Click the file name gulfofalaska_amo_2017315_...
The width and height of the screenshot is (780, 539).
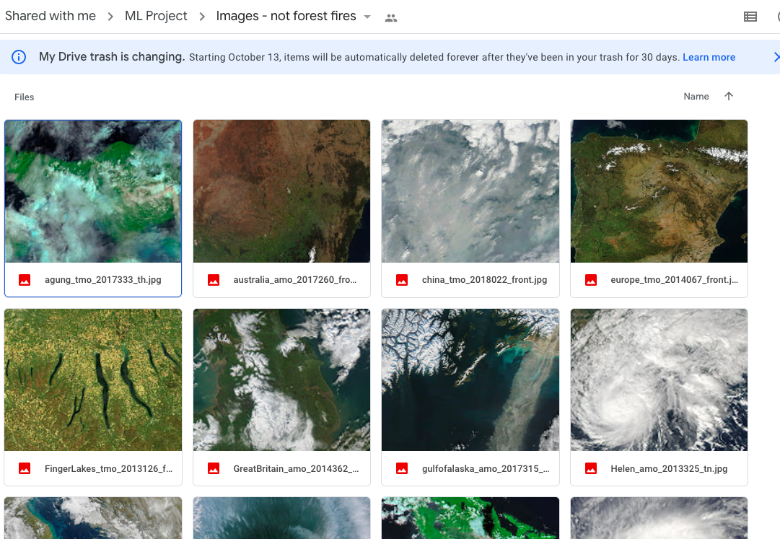click(x=486, y=468)
